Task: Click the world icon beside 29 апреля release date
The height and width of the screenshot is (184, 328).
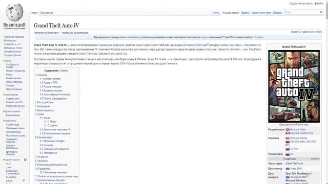Action: [288, 177]
